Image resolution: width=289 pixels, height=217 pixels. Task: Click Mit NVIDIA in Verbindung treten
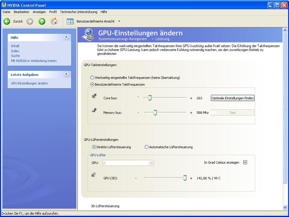pyautogui.click(x=34, y=61)
